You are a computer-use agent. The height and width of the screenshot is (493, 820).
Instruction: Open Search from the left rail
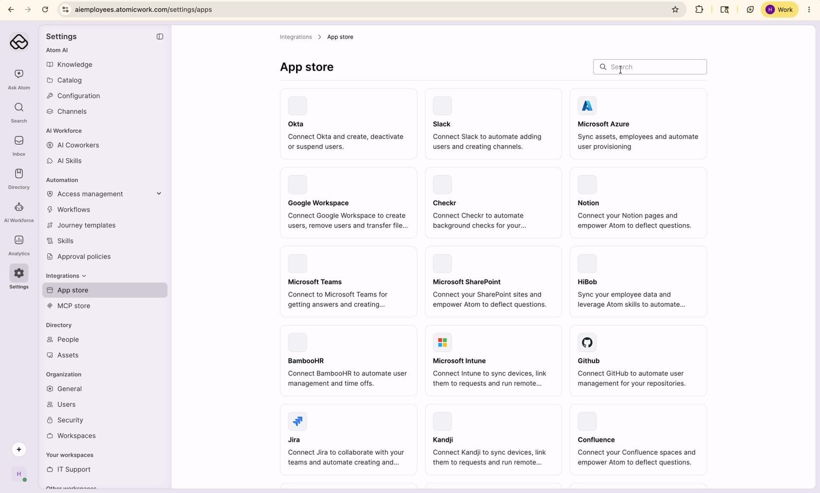[x=19, y=112]
